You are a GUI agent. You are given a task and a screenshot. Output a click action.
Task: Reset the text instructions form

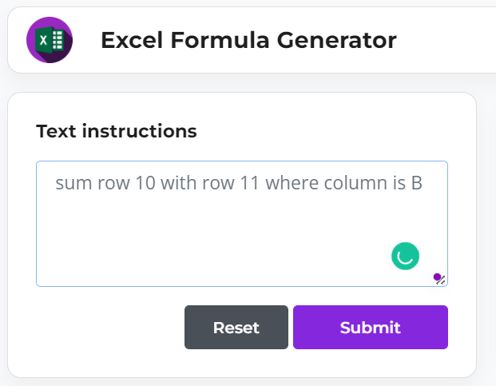pos(236,327)
